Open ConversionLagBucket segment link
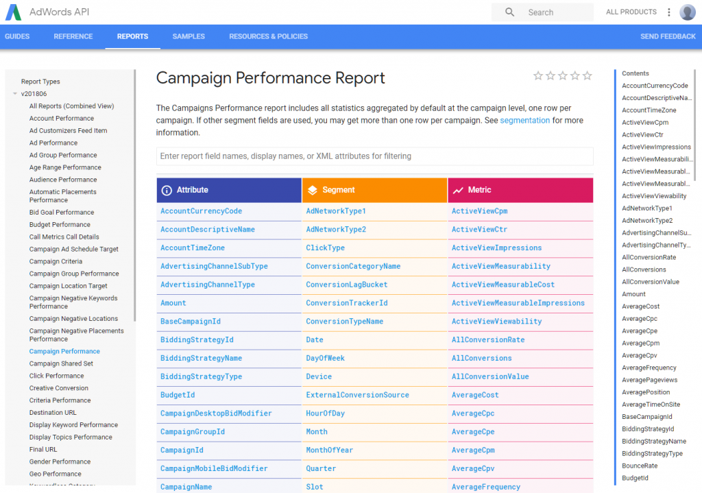 [x=346, y=285]
